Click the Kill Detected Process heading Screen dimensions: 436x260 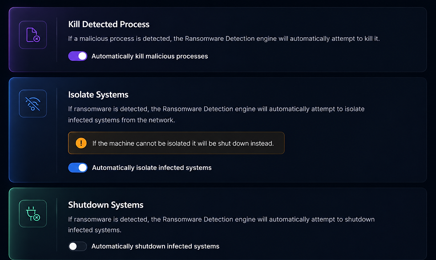(109, 24)
